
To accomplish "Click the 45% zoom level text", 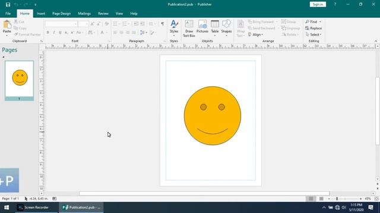I will (x=368, y=199).
